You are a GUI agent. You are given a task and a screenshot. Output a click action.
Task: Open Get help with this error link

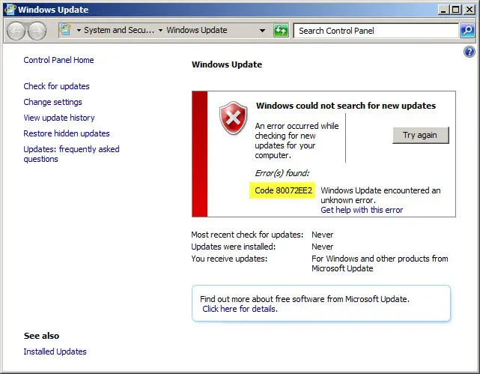click(362, 210)
